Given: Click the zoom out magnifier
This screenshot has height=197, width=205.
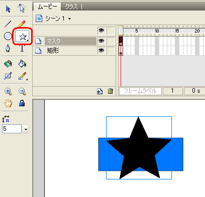Looking at the screenshot, I should pyautogui.click(x=22, y=91).
